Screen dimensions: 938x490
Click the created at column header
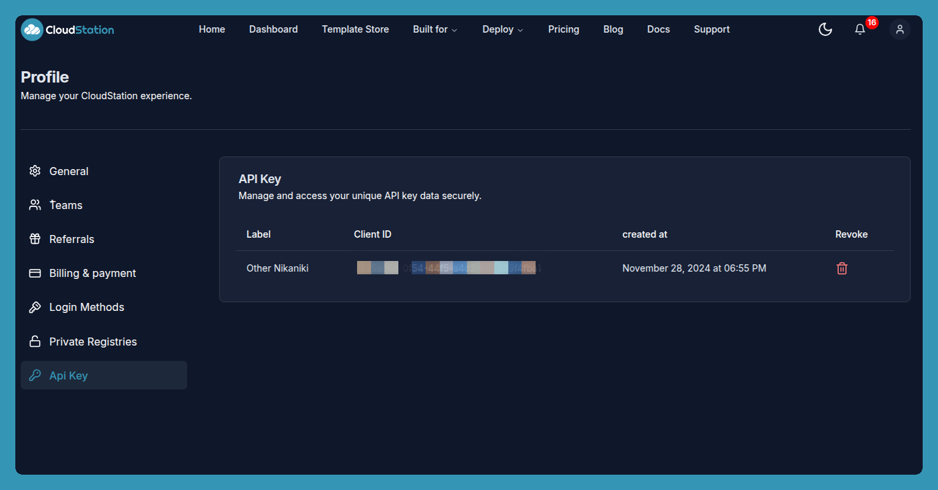[x=645, y=234]
